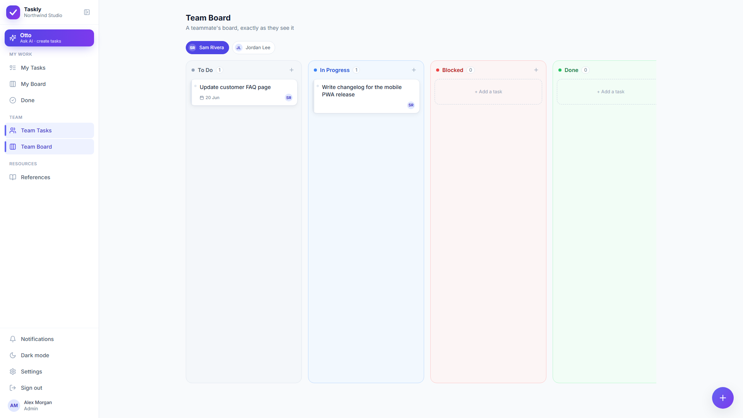
Task: Click the To Do task count badge
Action: 219,70
